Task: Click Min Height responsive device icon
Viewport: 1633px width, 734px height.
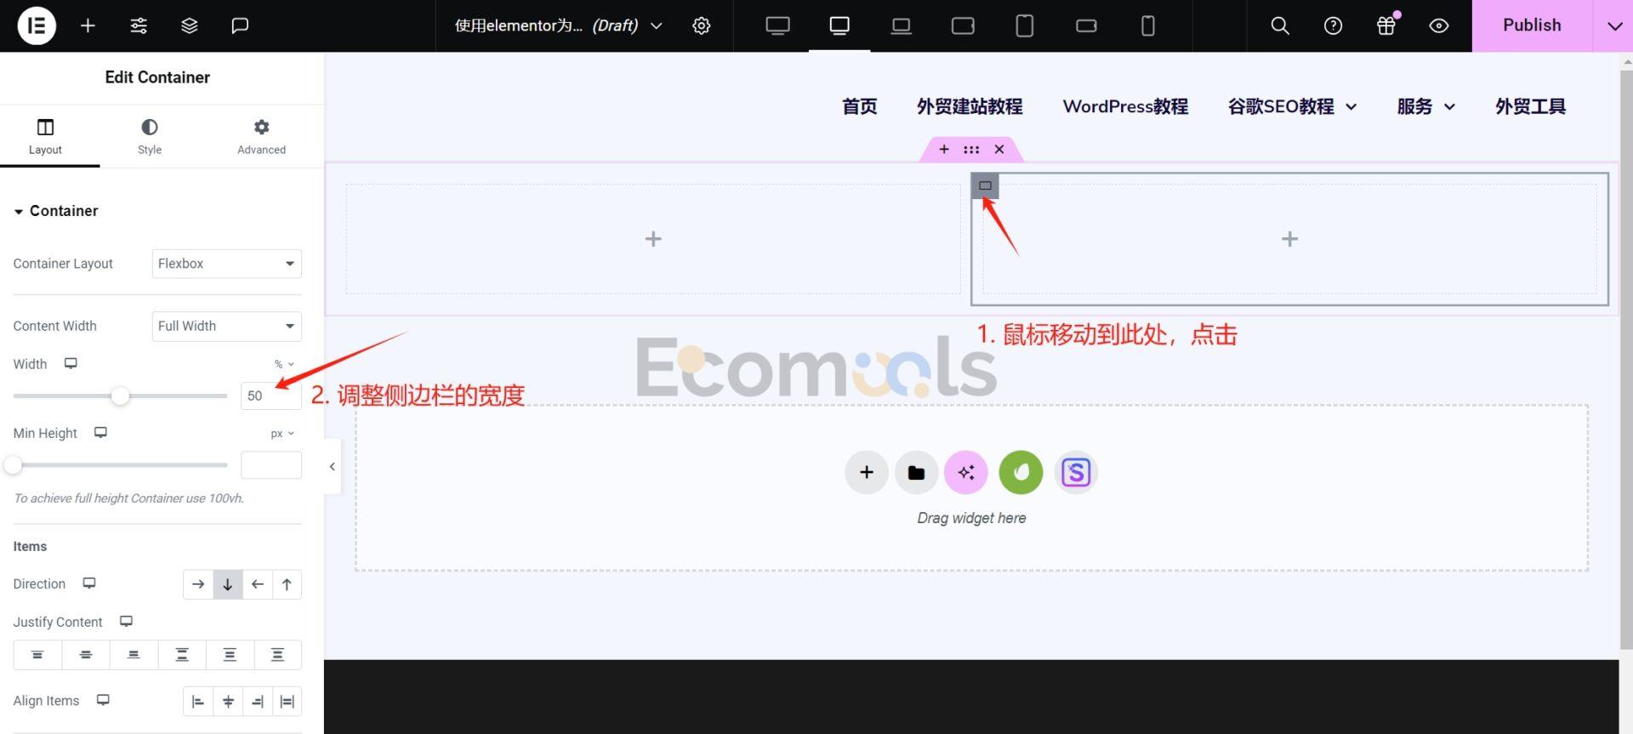Action: [100, 432]
